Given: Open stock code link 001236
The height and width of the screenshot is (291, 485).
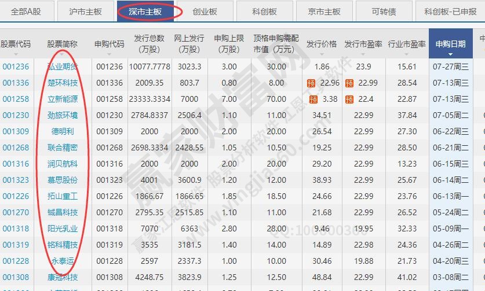Looking at the screenshot, I should [16, 67].
